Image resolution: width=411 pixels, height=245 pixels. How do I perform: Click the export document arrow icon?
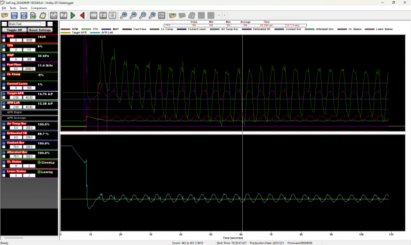point(33,15)
